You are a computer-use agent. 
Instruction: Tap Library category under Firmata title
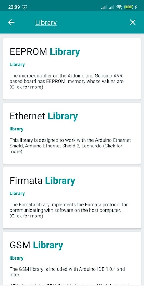coord(17,193)
